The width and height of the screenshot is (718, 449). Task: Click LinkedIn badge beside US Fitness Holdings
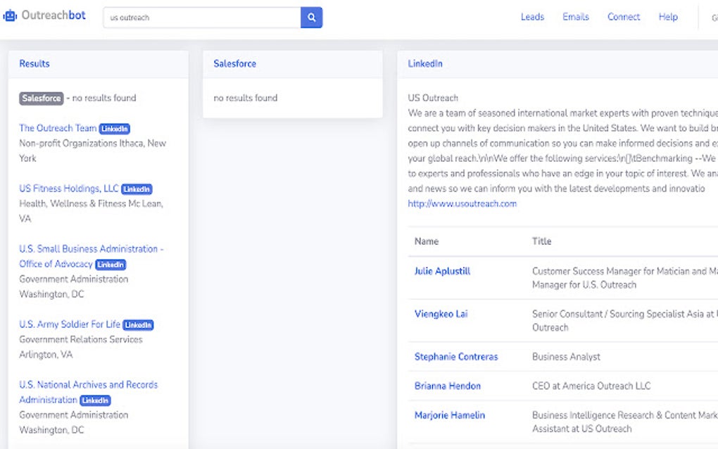tap(137, 189)
